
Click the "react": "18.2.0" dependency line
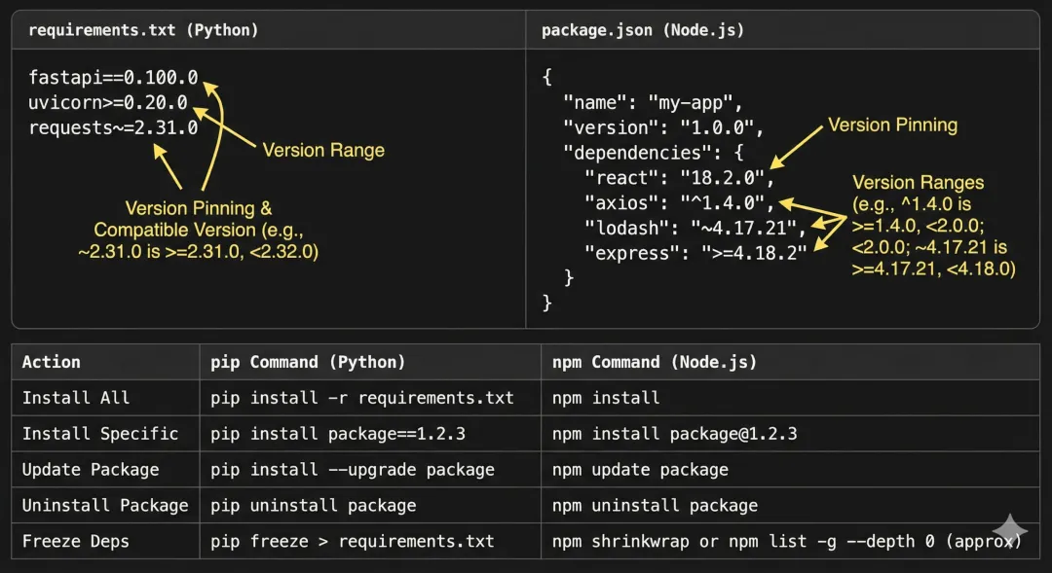click(678, 178)
